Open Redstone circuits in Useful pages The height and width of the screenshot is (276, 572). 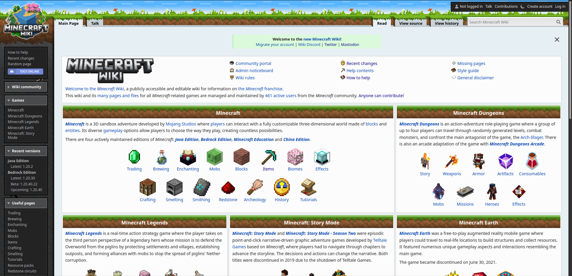[22, 271]
